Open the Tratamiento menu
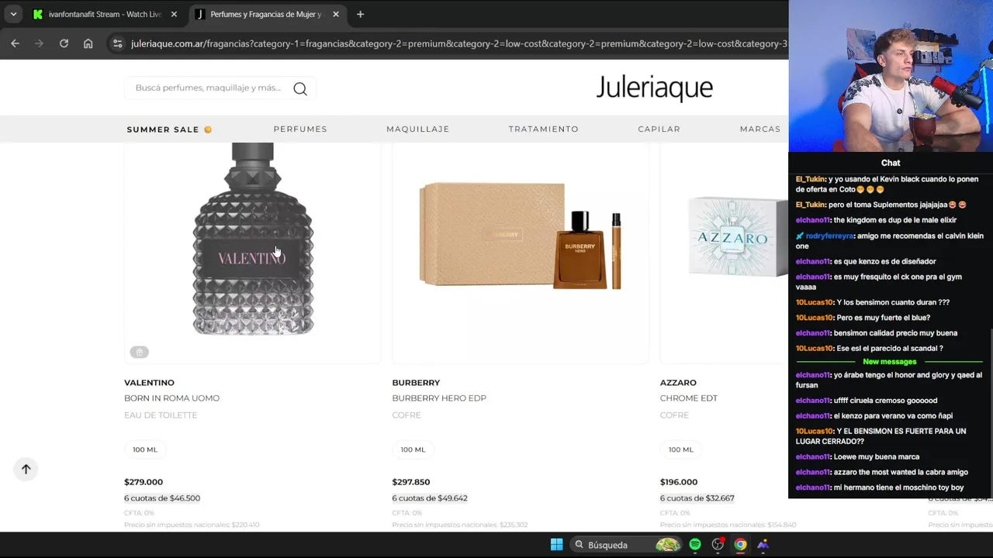 (x=543, y=129)
